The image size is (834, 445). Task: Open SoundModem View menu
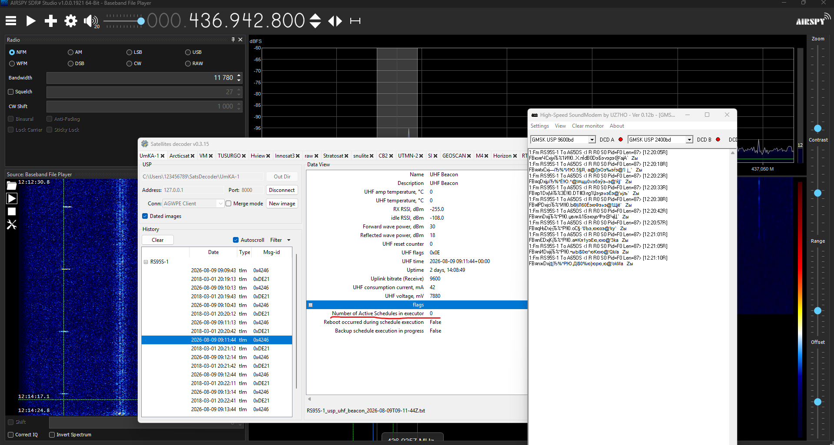click(560, 126)
